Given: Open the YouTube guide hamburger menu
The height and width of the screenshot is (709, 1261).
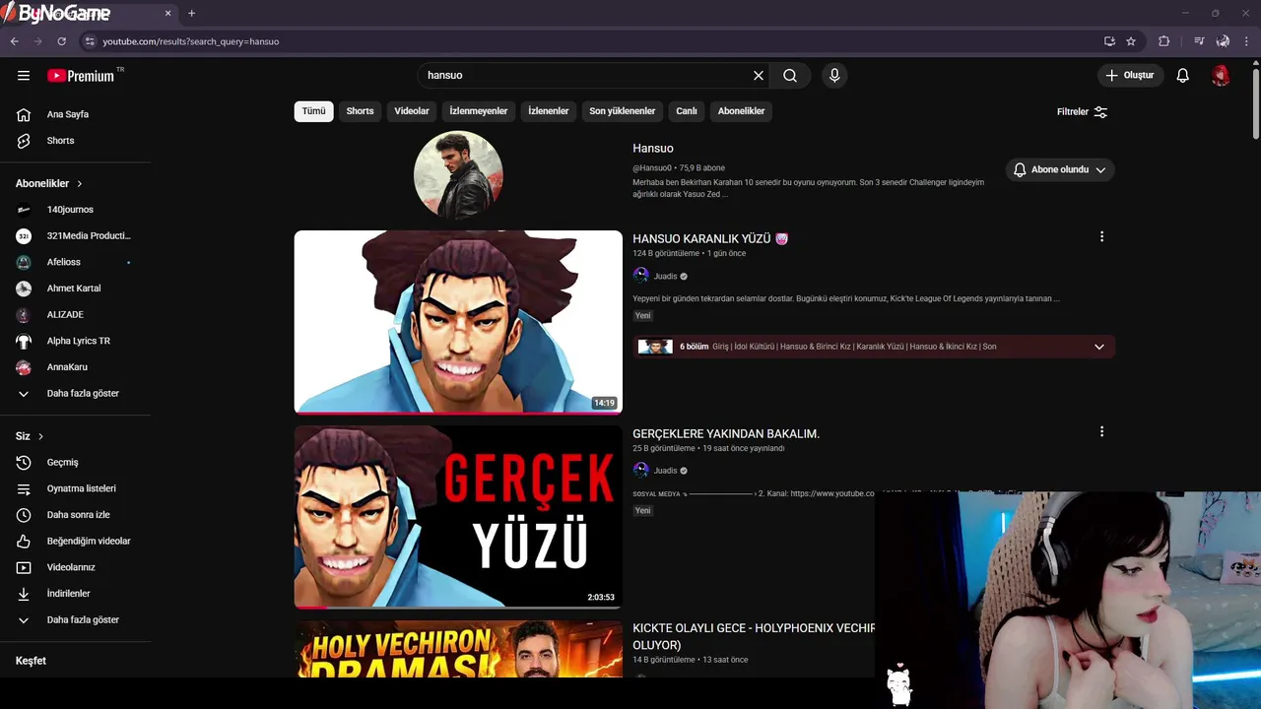Looking at the screenshot, I should (x=24, y=75).
